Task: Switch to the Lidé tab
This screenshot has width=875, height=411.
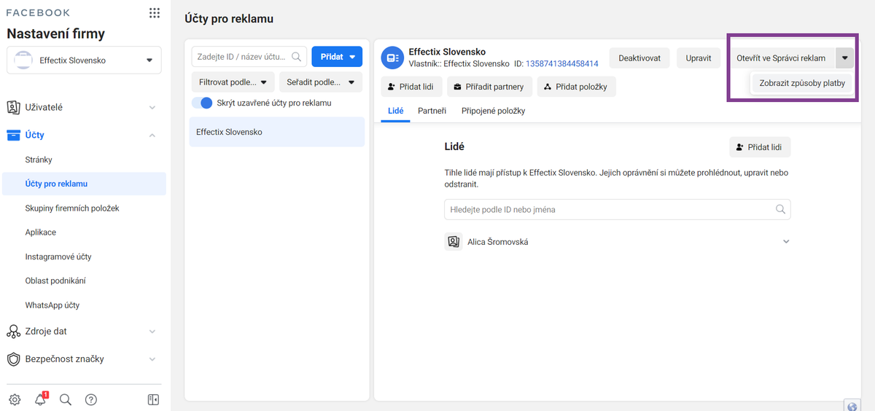Action: point(395,111)
